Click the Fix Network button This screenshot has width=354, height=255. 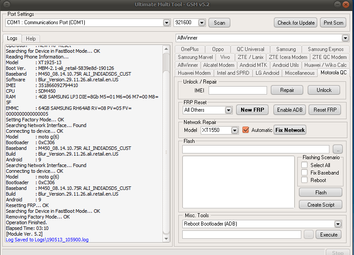tap(290, 130)
